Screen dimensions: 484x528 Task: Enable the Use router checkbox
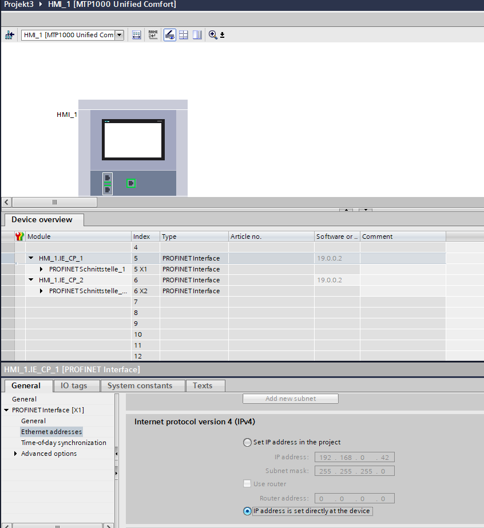tap(247, 484)
